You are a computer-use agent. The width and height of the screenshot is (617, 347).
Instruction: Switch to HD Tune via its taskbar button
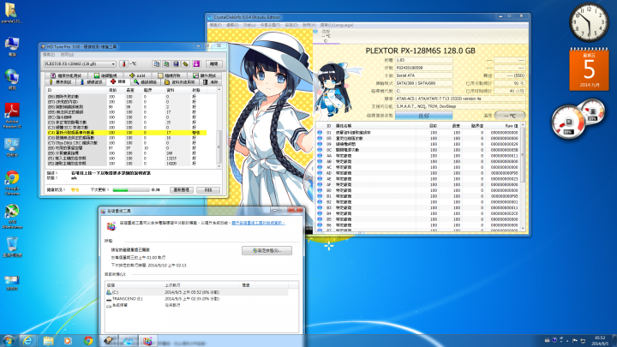coord(108,340)
